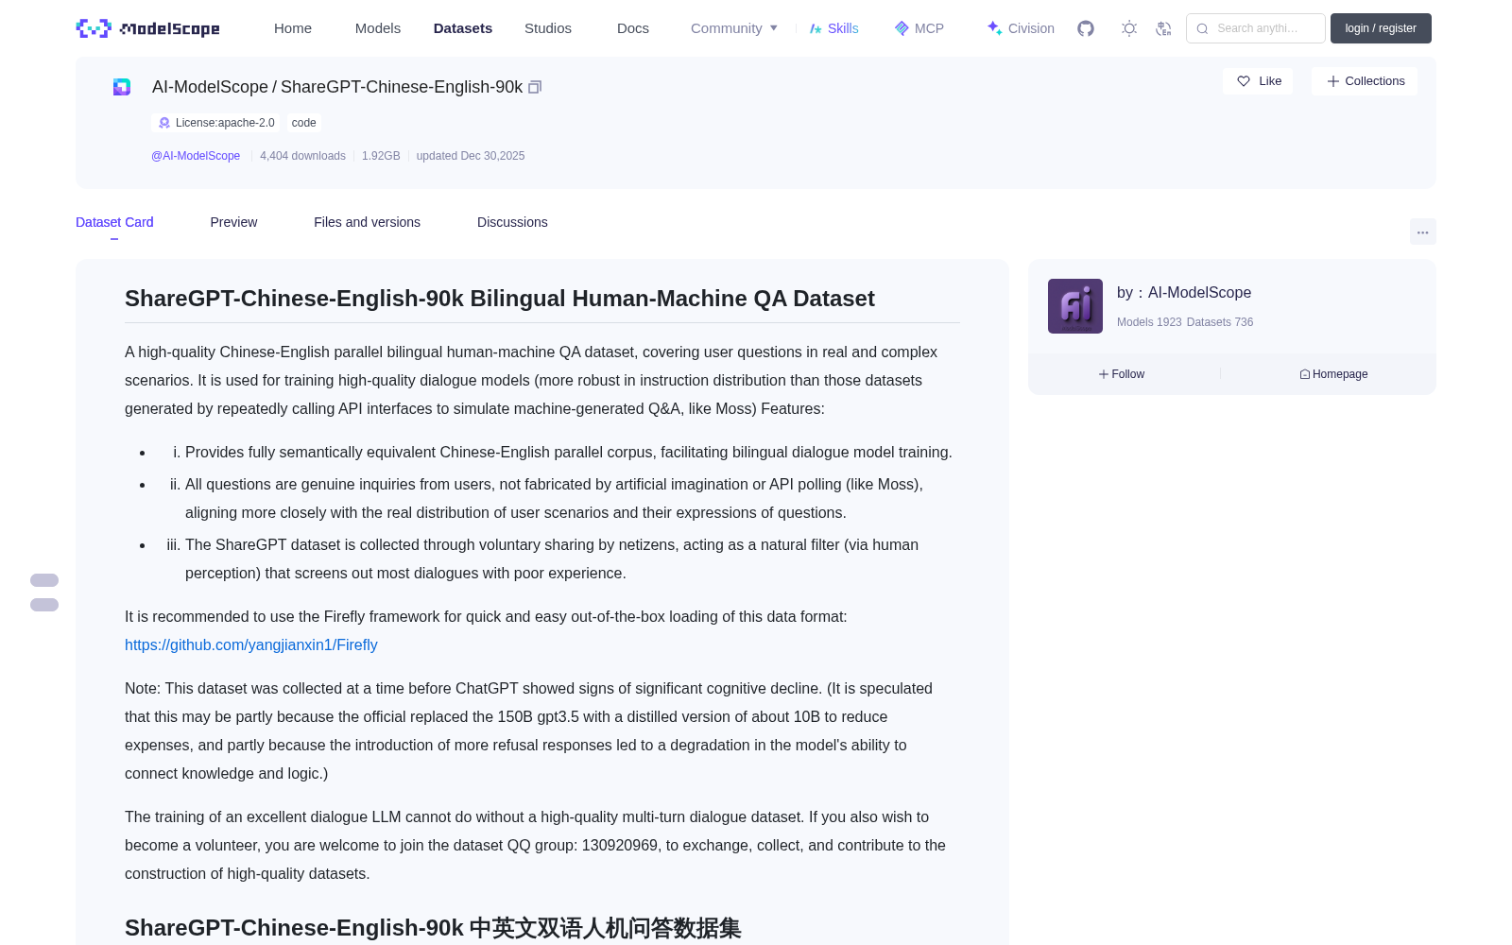Click the Datasets 736 count

tap(1220, 322)
